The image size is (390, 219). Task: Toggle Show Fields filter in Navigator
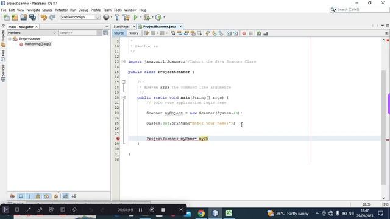tap(21, 196)
